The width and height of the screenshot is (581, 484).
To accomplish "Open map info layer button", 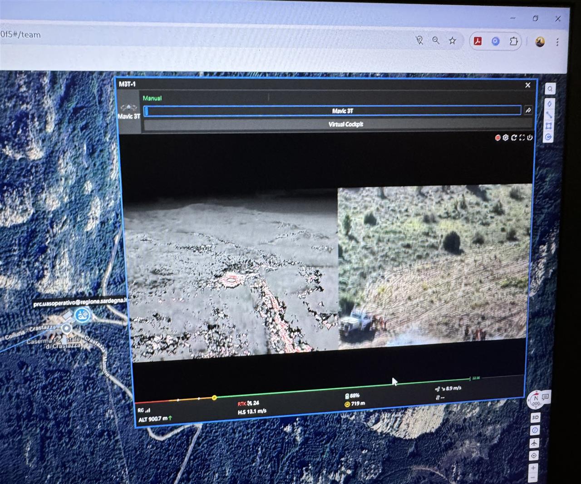I will (535, 430).
